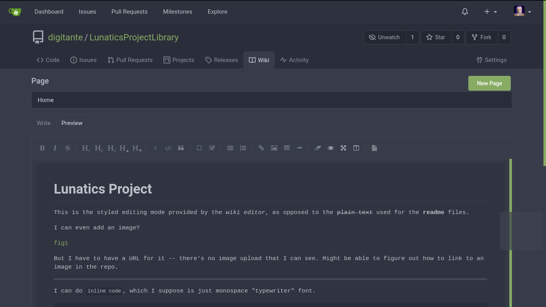Open the Releases repository tab
Screen dimensions: 546x307
[x=222, y=60]
